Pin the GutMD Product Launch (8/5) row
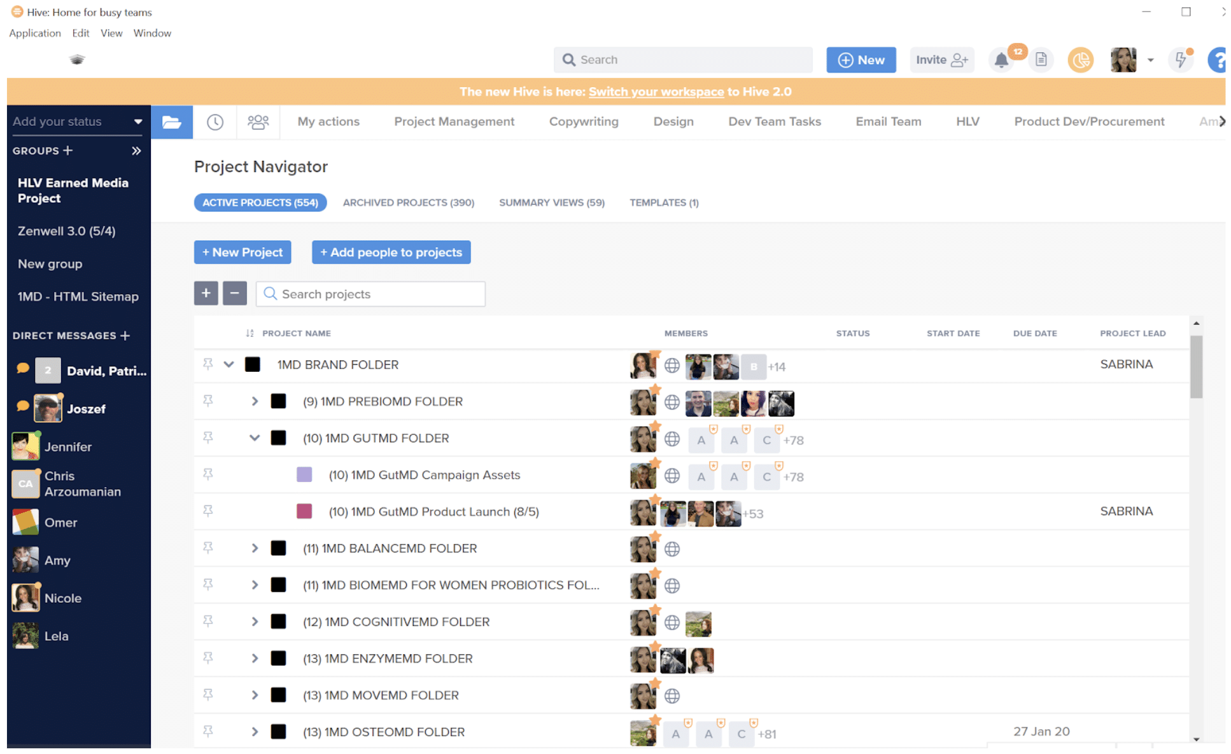1231x754 pixels. (x=208, y=512)
